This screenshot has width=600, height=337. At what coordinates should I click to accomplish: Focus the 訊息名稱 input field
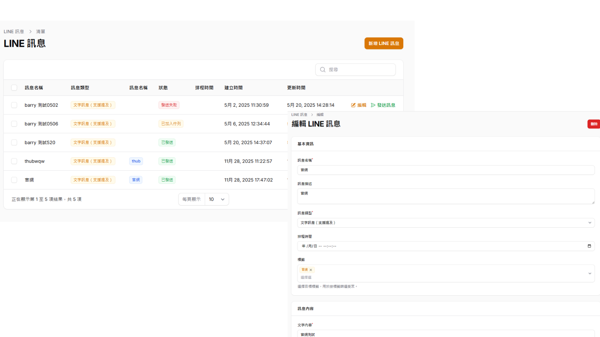click(x=445, y=170)
